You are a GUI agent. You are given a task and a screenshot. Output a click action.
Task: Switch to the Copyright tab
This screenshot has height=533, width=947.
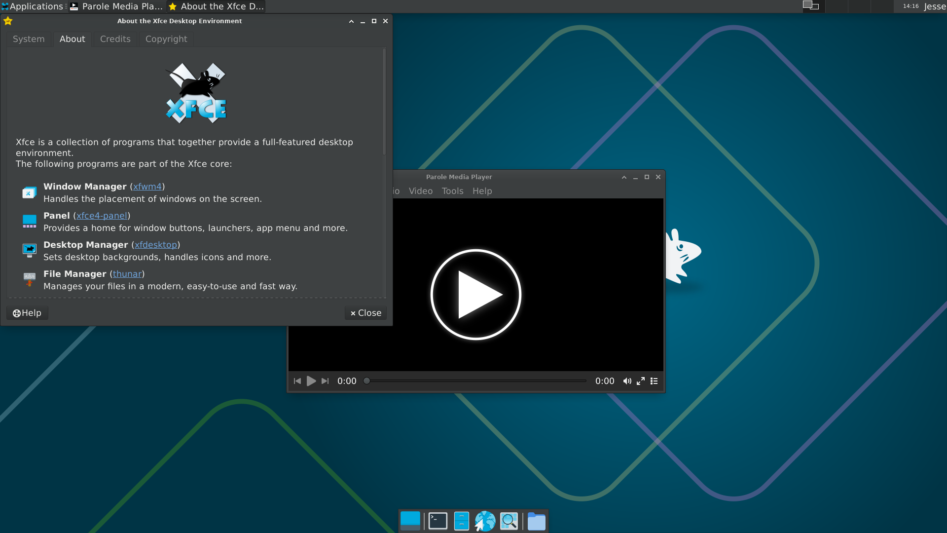(x=166, y=39)
